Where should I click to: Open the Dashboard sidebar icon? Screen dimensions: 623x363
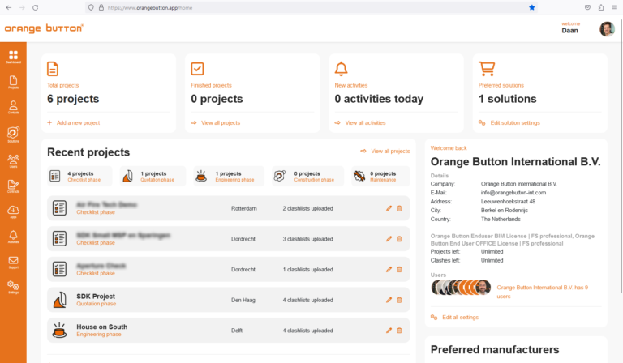tap(13, 57)
